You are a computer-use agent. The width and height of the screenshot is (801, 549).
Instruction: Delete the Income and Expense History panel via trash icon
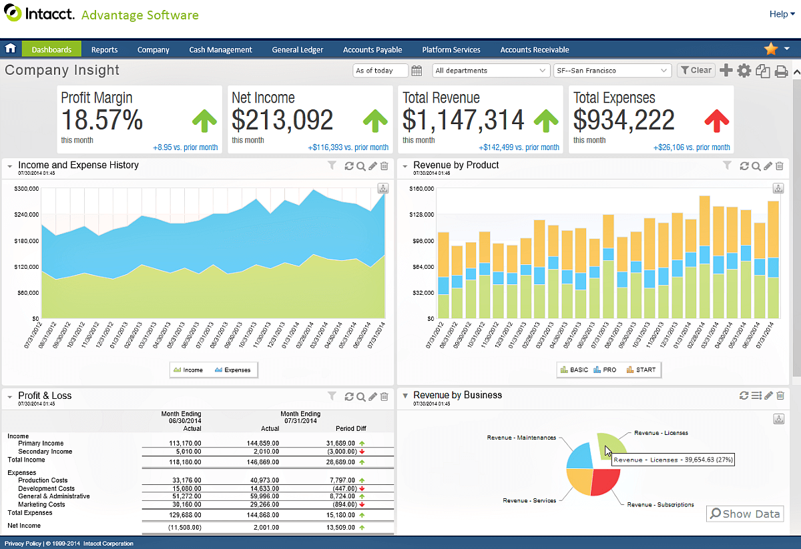click(384, 166)
